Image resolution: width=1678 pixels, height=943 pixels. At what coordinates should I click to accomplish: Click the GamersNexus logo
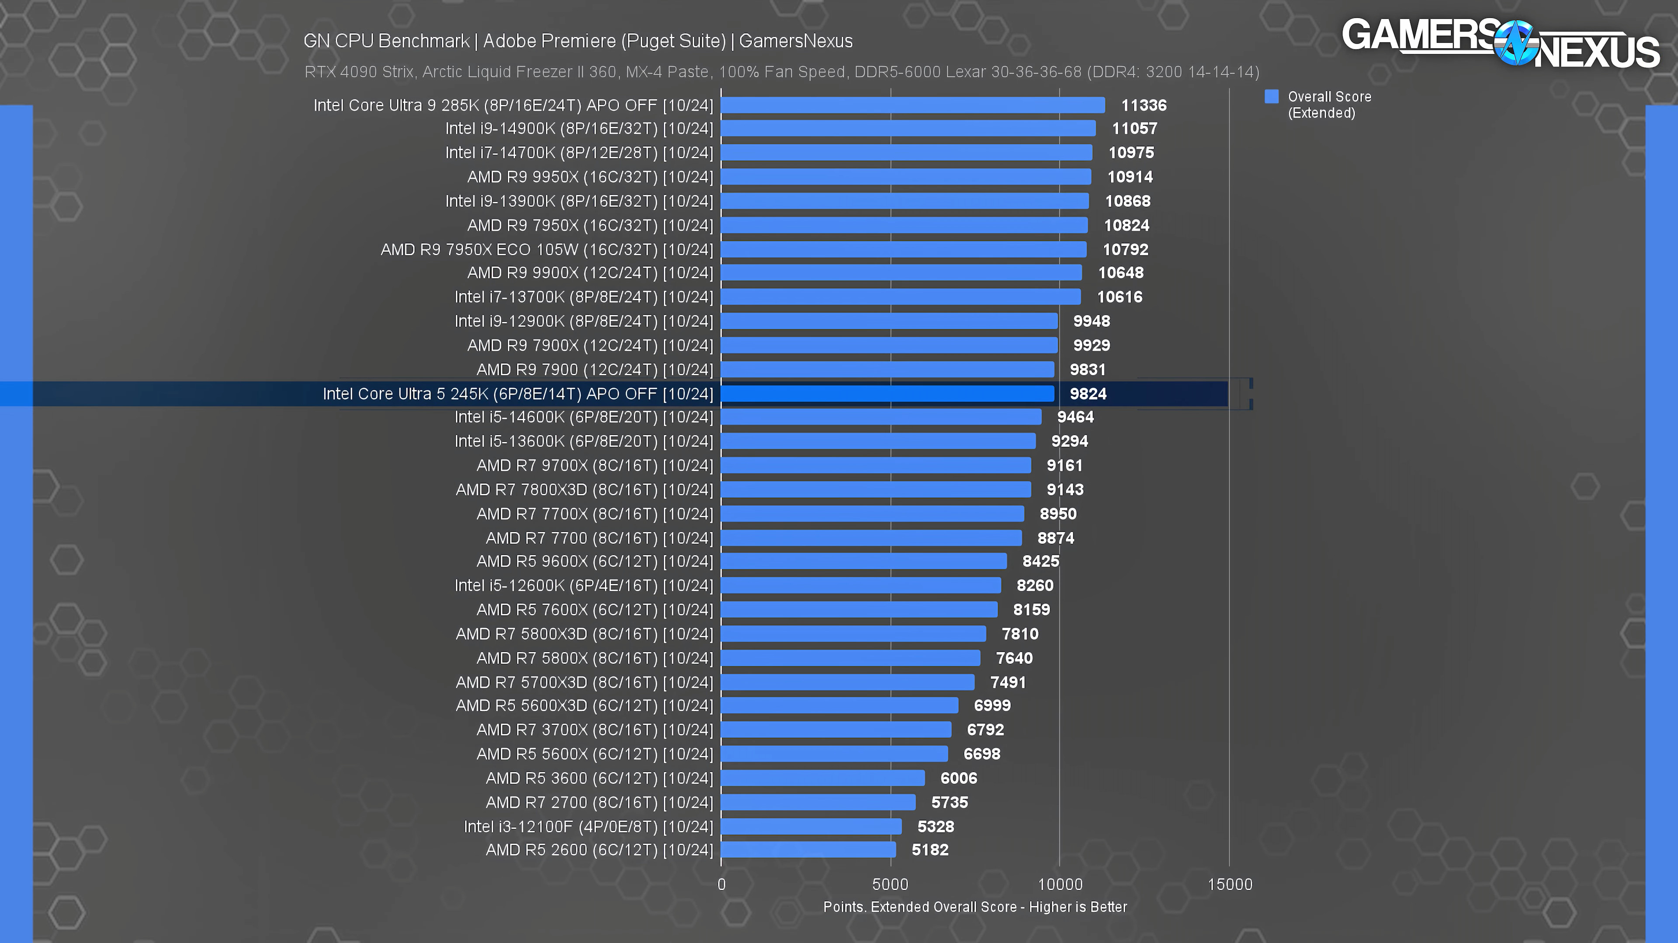coord(1500,43)
